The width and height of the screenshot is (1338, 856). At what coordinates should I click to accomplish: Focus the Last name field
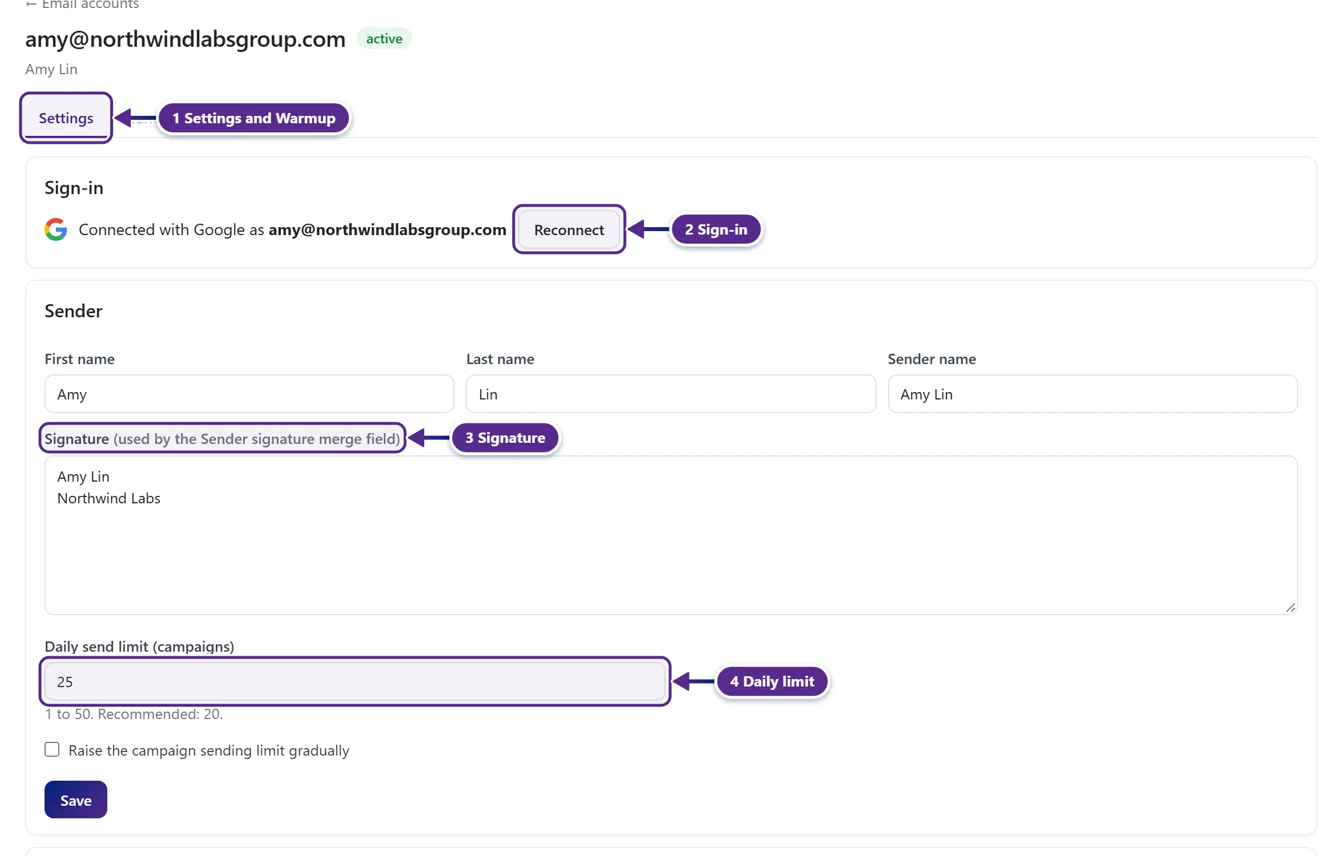[x=671, y=394]
